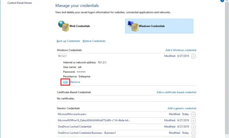
Task: Click the MicrosoftAccount:user= entry name
Action: point(72,114)
